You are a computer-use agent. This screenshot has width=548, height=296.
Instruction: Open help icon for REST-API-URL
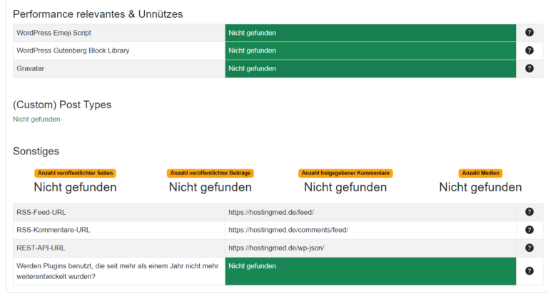click(x=529, y=248)
